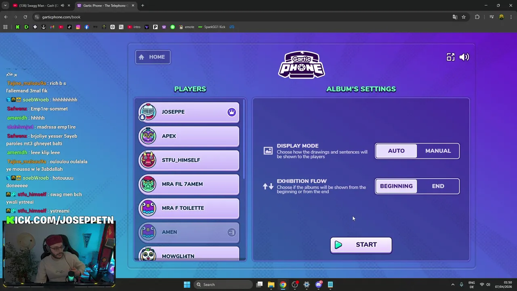The height and width of the screenshot is (291, 517).
Task: Click the translate page icon
Action: 455,17
